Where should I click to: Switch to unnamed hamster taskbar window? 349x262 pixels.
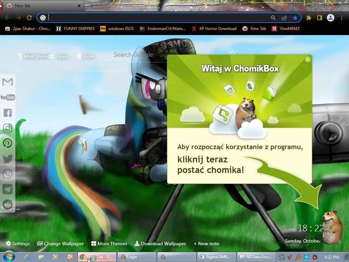tap(177, 257)
